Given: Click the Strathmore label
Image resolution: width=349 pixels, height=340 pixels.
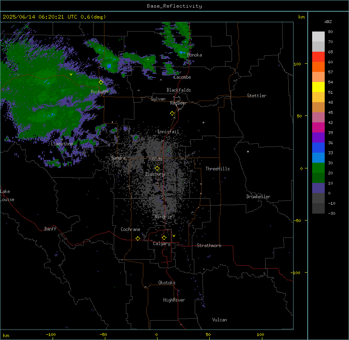Looking at the screenshot, I should (209, 246).
